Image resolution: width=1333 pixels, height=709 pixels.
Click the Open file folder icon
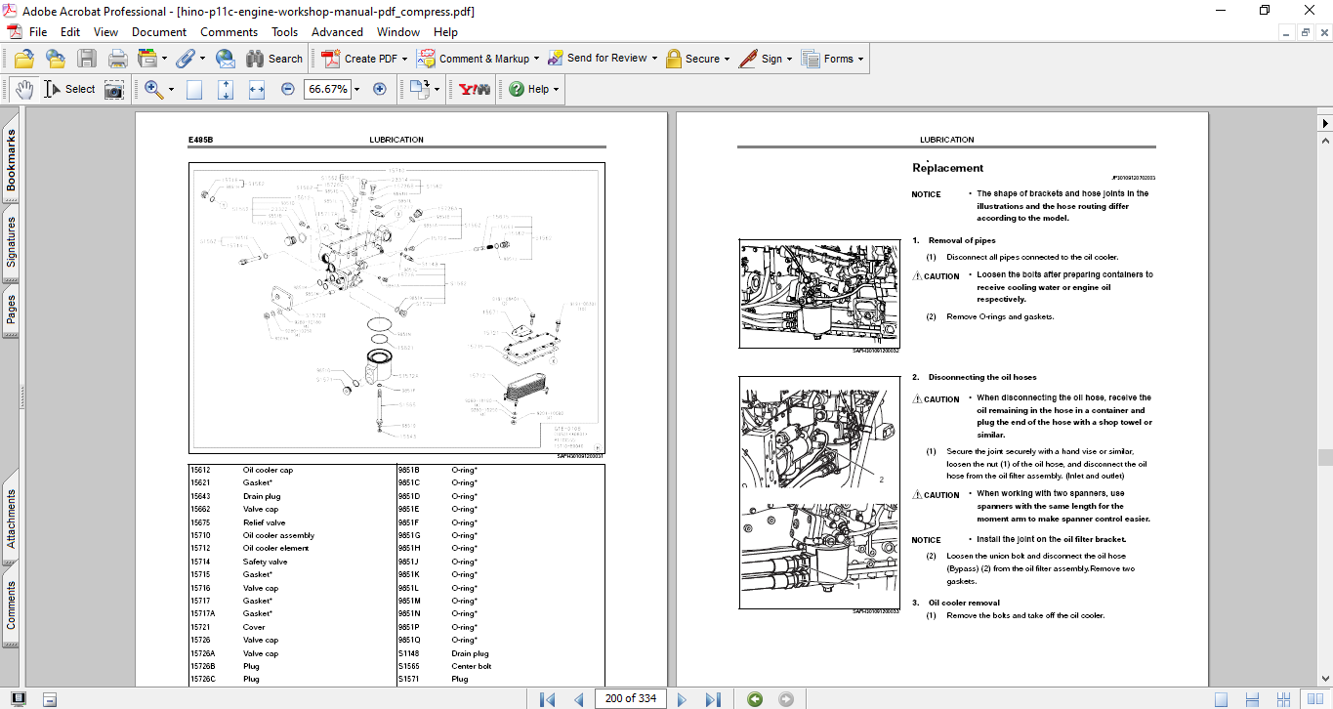(x=23, y=59)
